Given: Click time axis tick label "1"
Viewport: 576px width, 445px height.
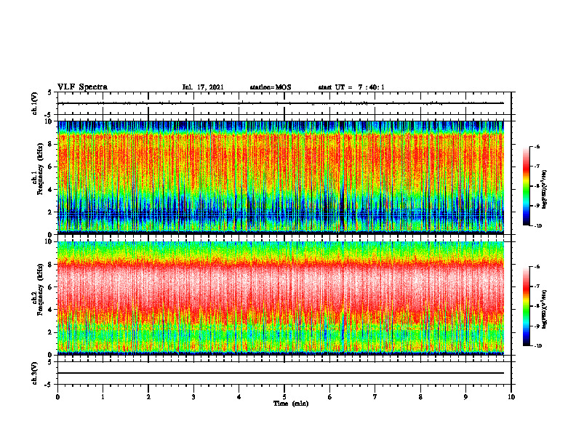Looking at the screenshot, I should click(x=103, y=397).
